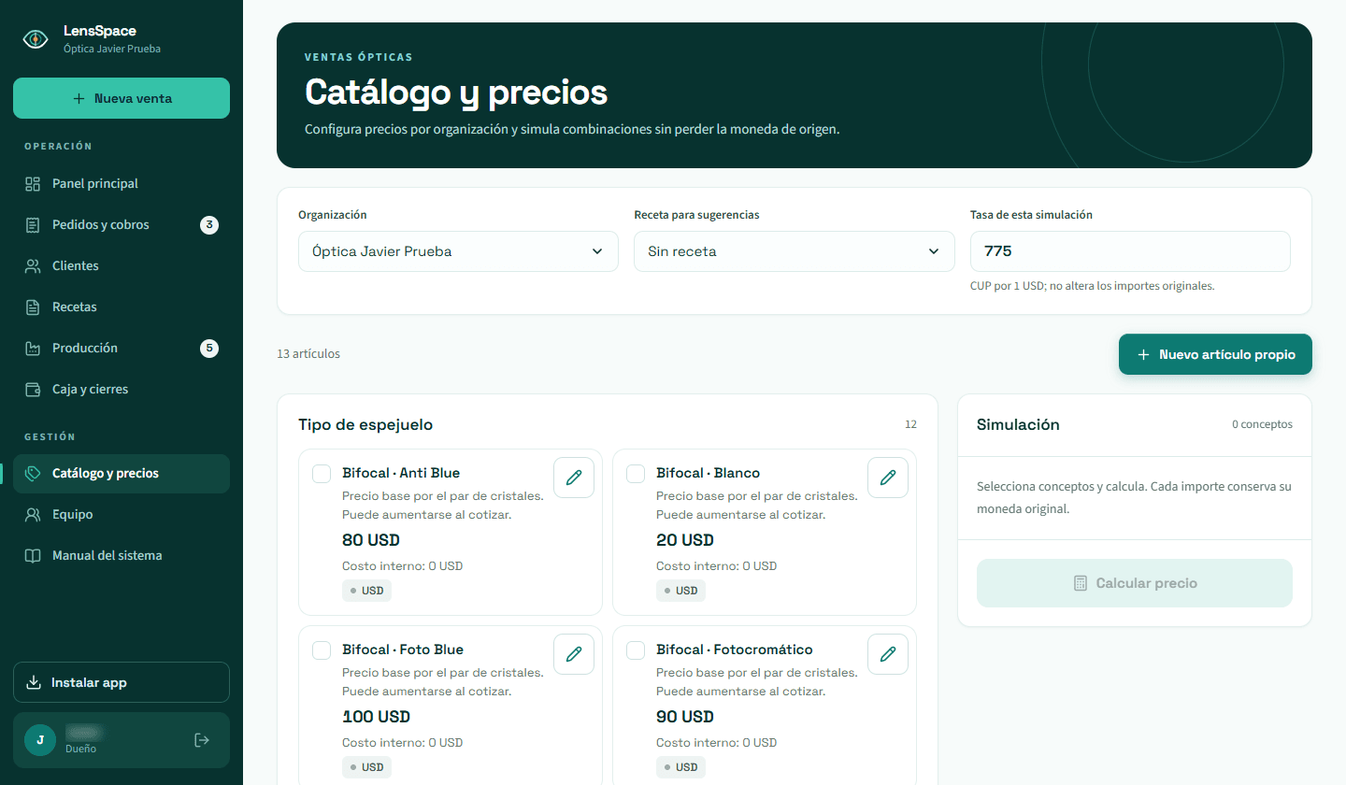Viewport: 1346px width, 785px height.
Task: Edit Bifocal · Fotocromático with pencil icon
Action: 888,654
